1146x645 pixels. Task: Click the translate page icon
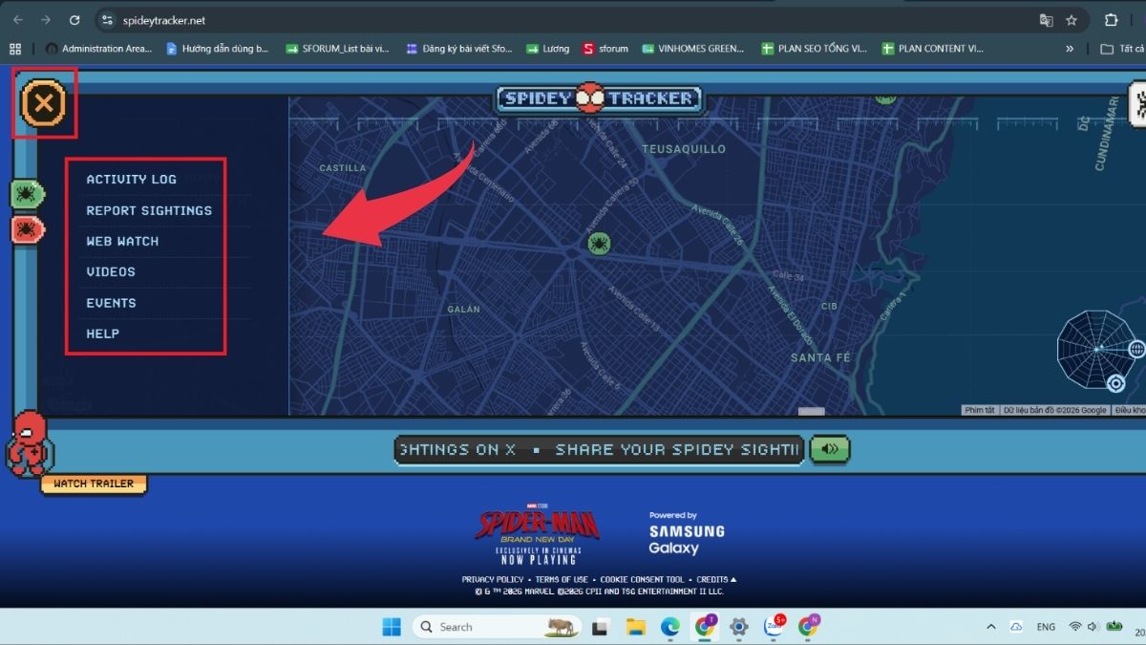1046,20
